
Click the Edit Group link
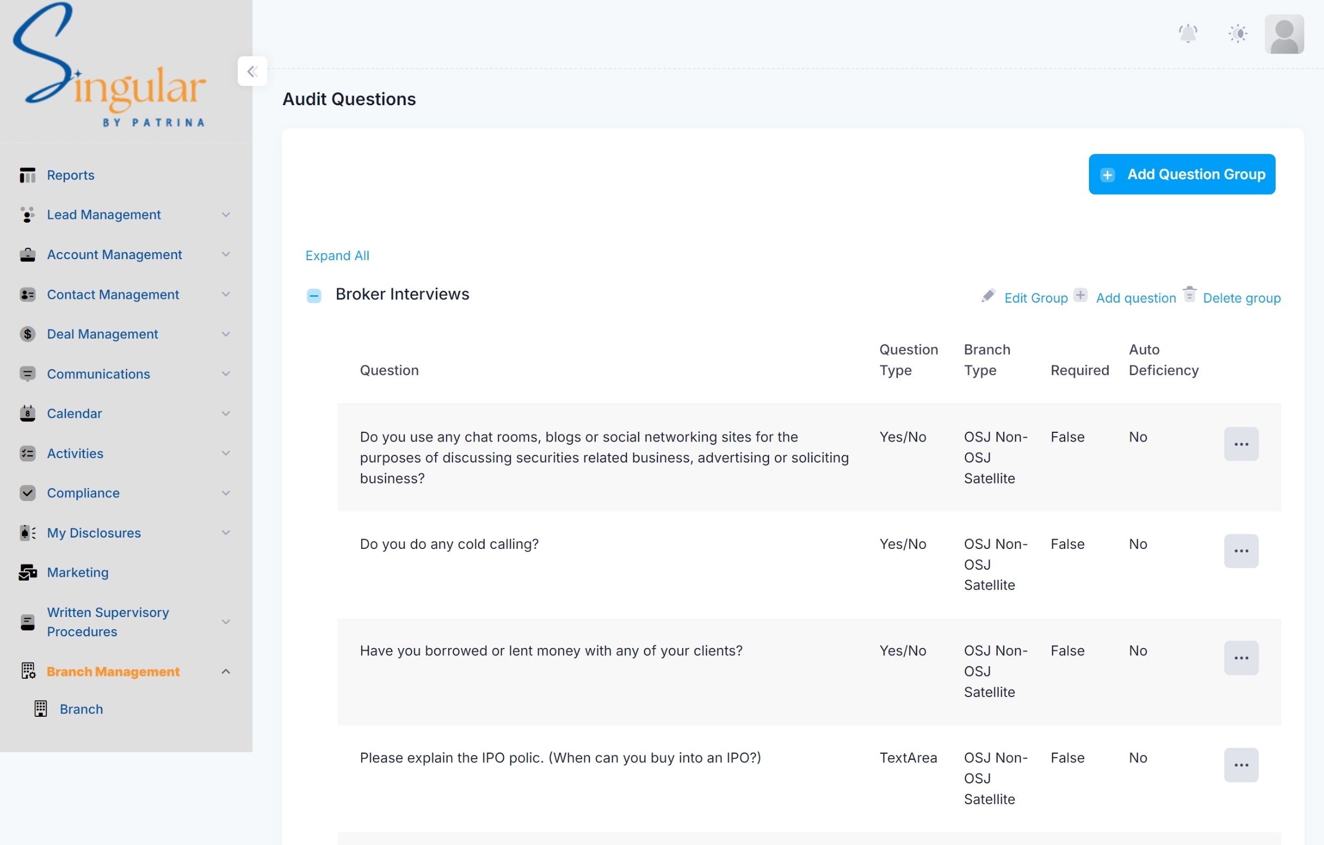point(1036,298)
